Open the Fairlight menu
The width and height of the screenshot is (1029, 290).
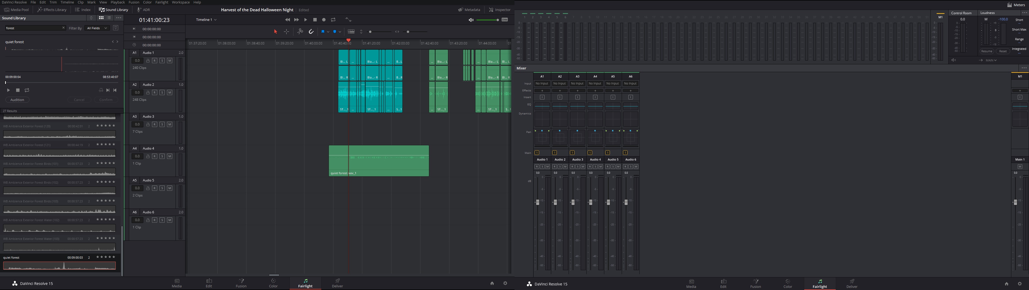(x=162, y=2)
